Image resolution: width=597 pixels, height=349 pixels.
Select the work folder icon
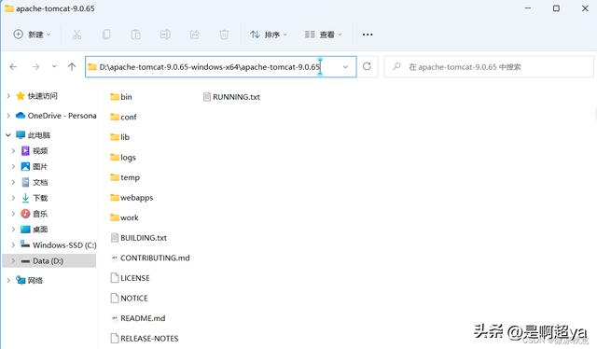pyautogui.click(x=115, y=217)
